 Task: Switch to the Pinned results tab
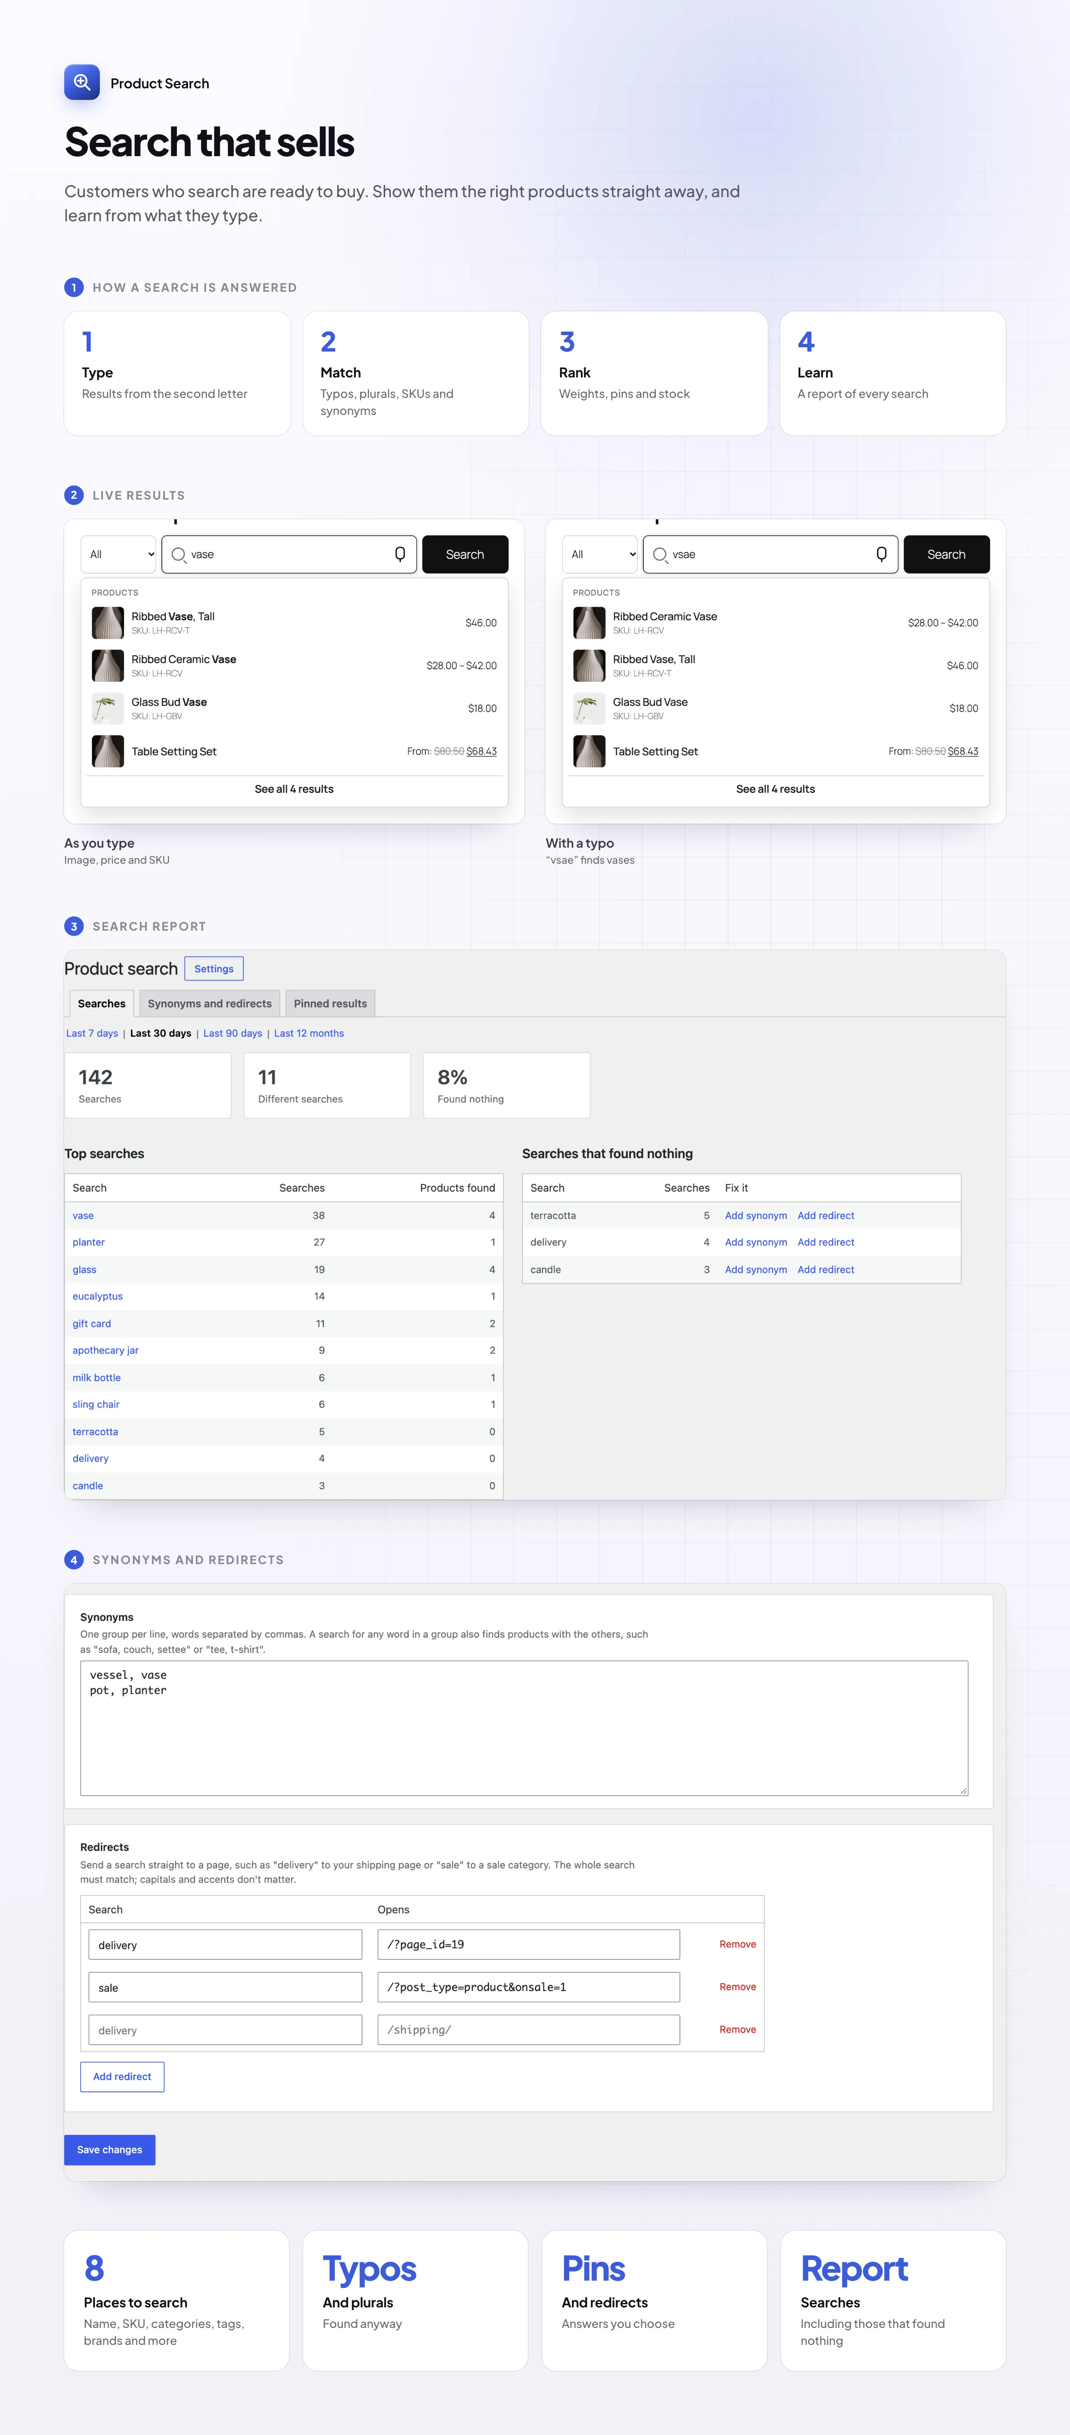[330, 1004]
